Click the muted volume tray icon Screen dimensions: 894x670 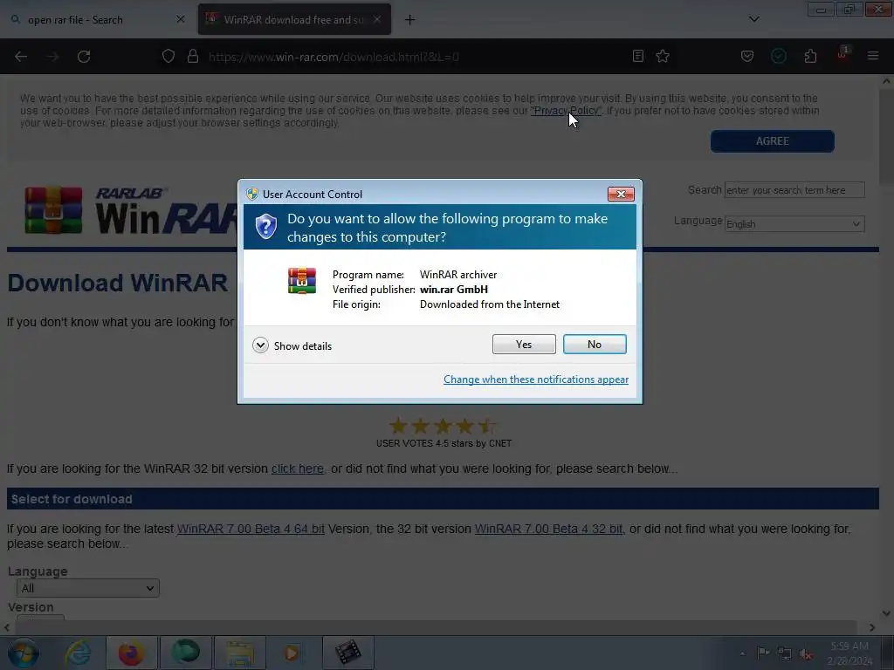click(806, 653)
